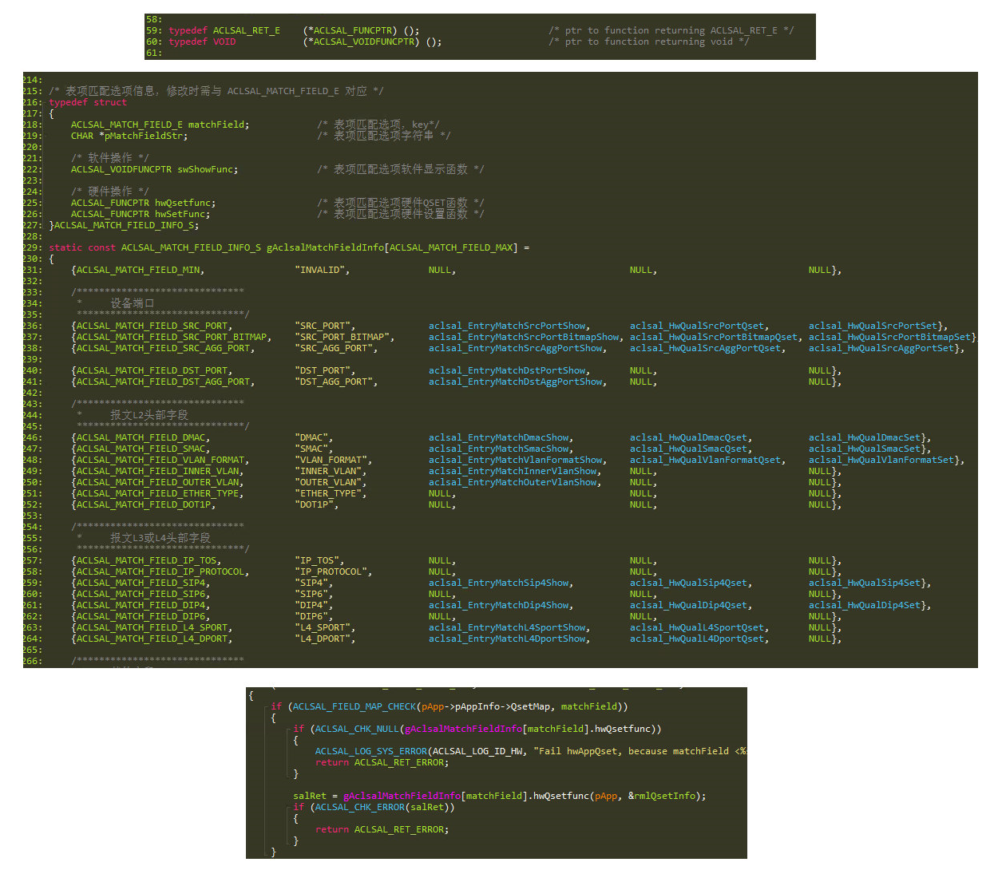Screen dimensions: 1002x870
Task: Click (*ACLSAL_FUNCPTR) in the line 59 typedef
Action: pos(350,30)
